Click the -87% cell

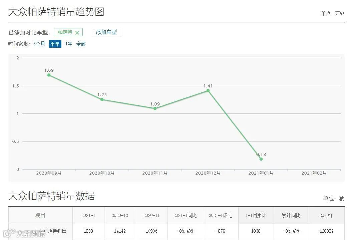pyautogui.click(x=221, y=231)
